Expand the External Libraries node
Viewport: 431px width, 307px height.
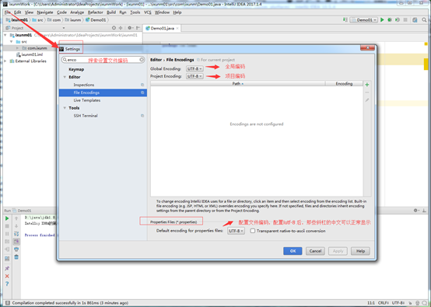click(x=5, y=61)
